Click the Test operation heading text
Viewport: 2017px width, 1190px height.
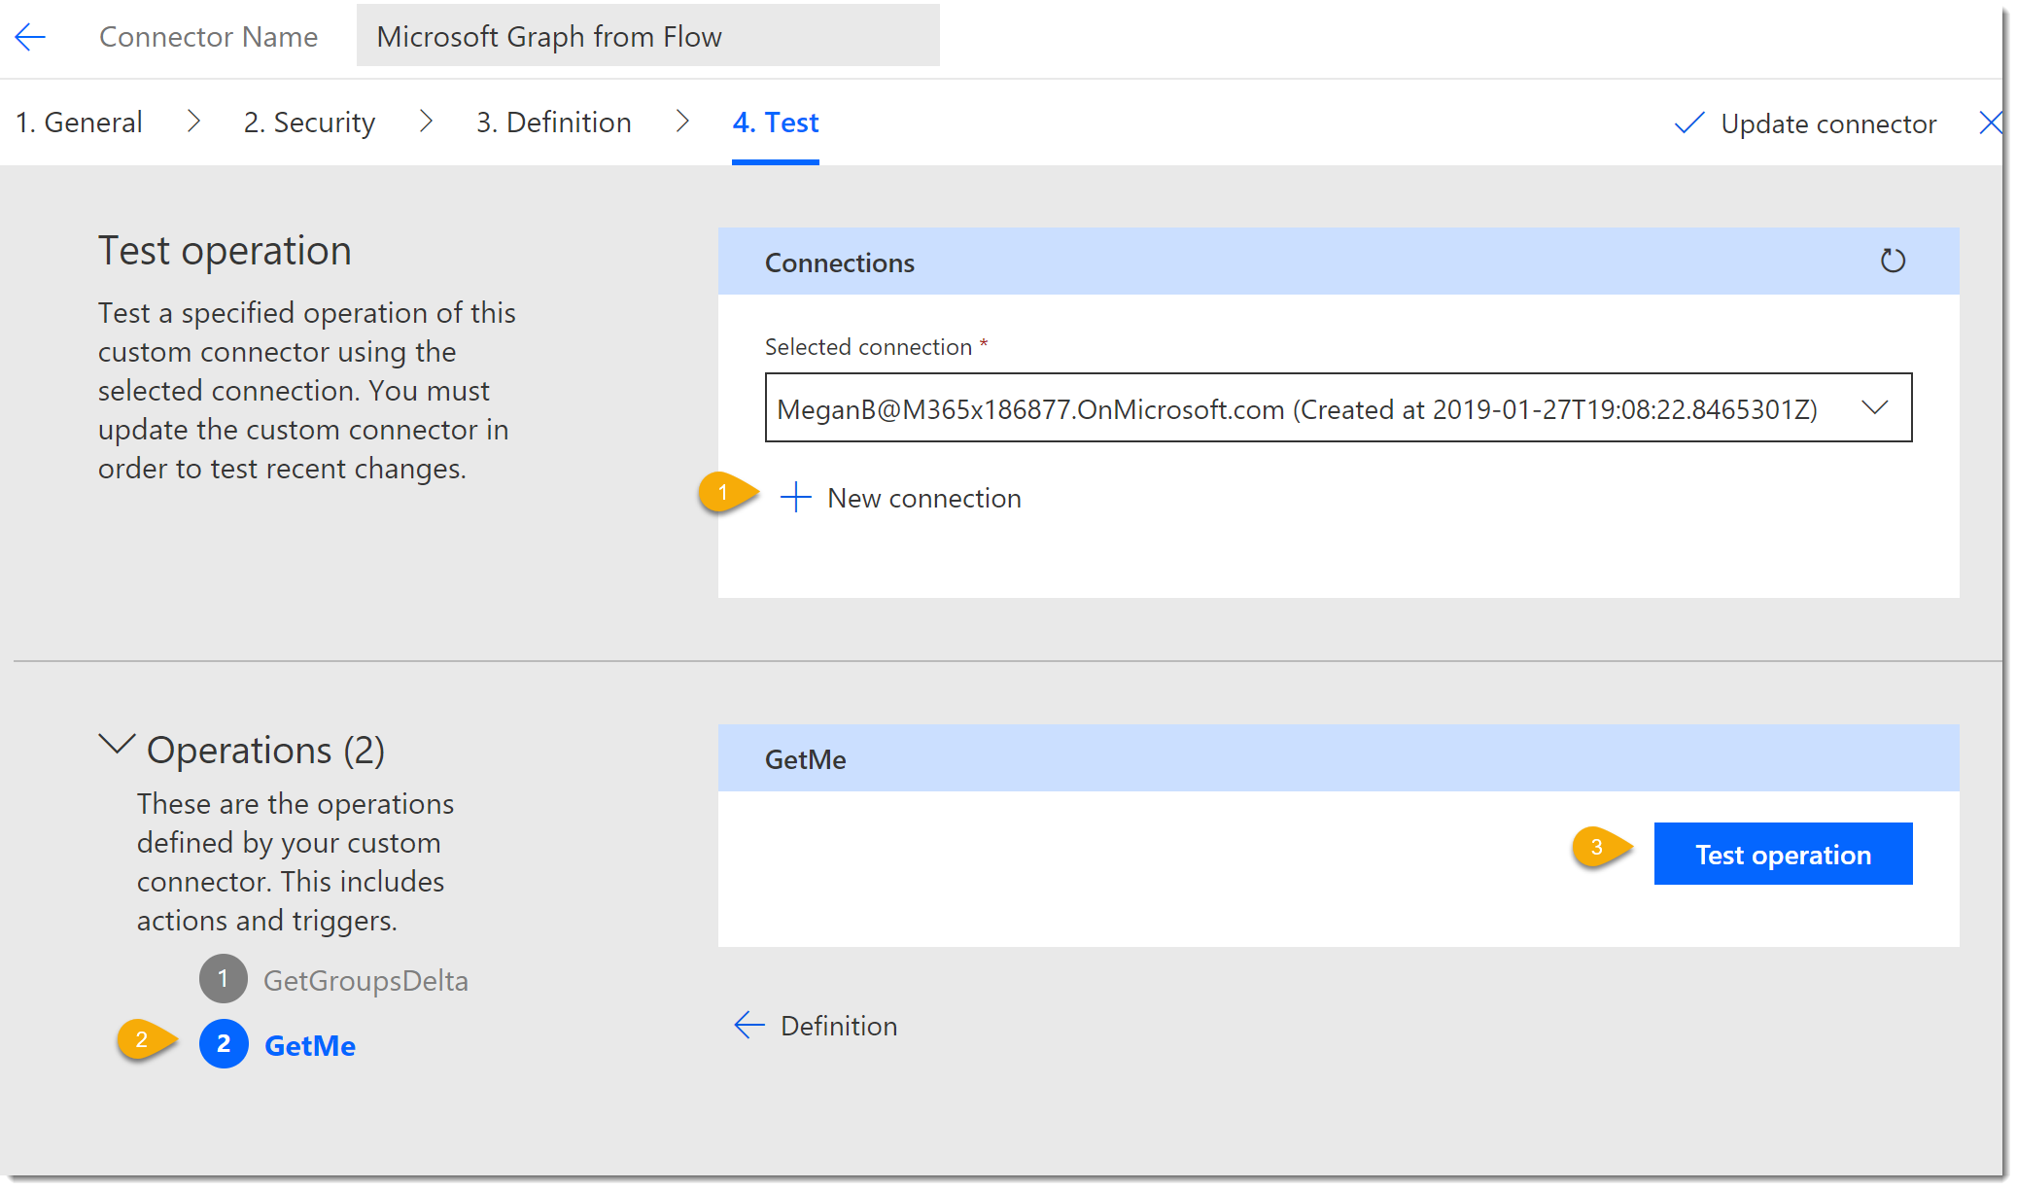(225, 251)
